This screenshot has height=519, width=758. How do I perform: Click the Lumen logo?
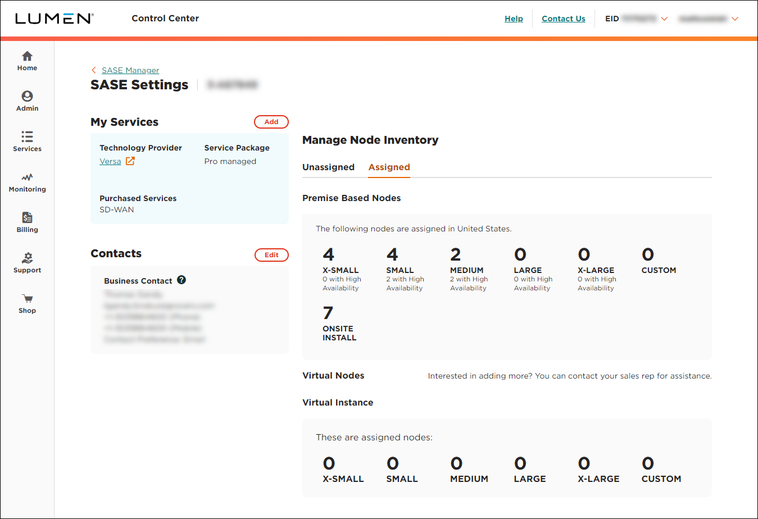[x=54, y=19]
